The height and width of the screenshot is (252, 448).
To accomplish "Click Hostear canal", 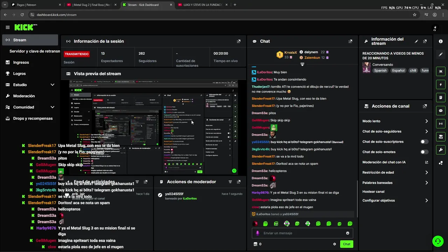I will coord(373,191).
